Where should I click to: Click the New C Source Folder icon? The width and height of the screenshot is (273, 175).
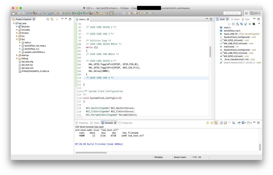[55, 13]
